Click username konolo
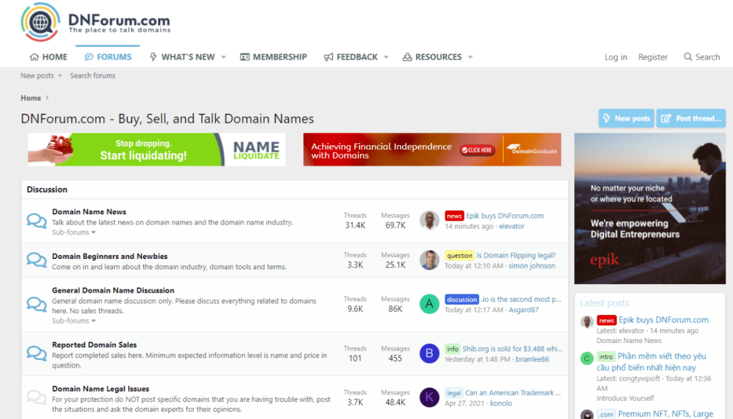This screenshot has height=419, width=733. [501, 403]
